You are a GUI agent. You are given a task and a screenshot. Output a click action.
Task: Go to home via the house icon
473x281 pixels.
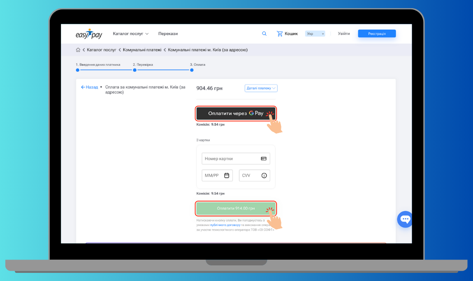[78, 50]
